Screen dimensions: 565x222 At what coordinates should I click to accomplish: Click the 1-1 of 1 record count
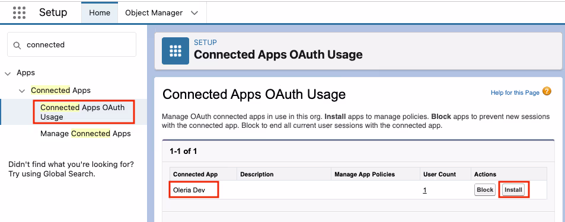click(183, 151)
